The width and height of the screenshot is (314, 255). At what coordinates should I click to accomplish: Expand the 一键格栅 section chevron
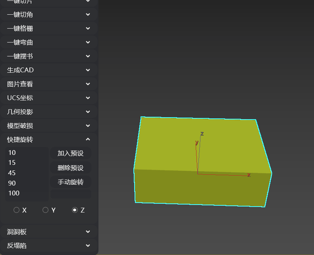[x=88, y=28]
